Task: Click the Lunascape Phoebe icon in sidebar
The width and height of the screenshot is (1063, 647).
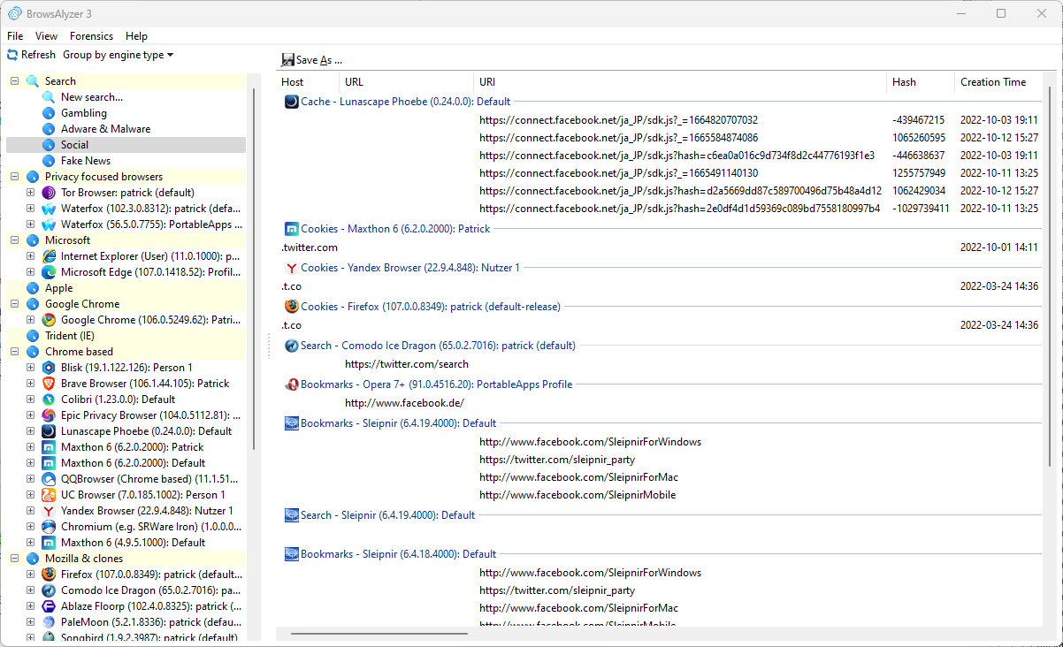Action: click(x=49, y=431)
